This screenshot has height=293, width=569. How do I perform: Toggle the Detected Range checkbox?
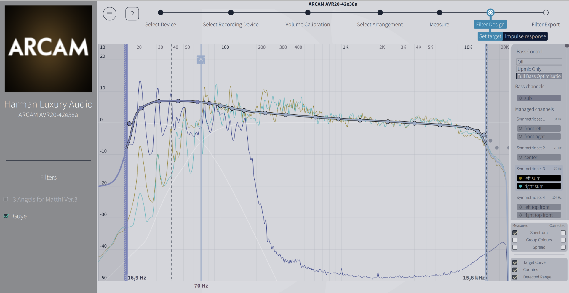515,277
